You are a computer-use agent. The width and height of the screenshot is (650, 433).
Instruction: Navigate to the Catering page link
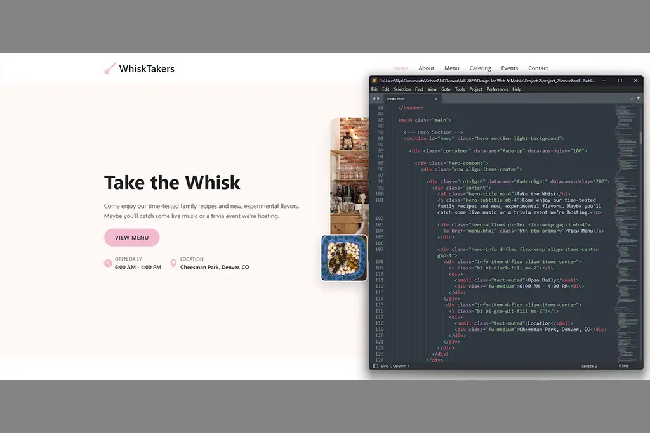(x=480, y=68)
